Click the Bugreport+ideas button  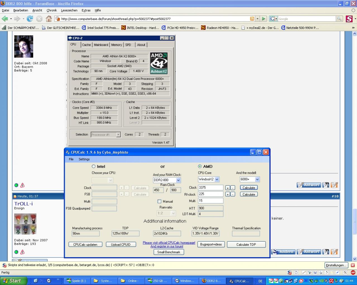[211, 244]
